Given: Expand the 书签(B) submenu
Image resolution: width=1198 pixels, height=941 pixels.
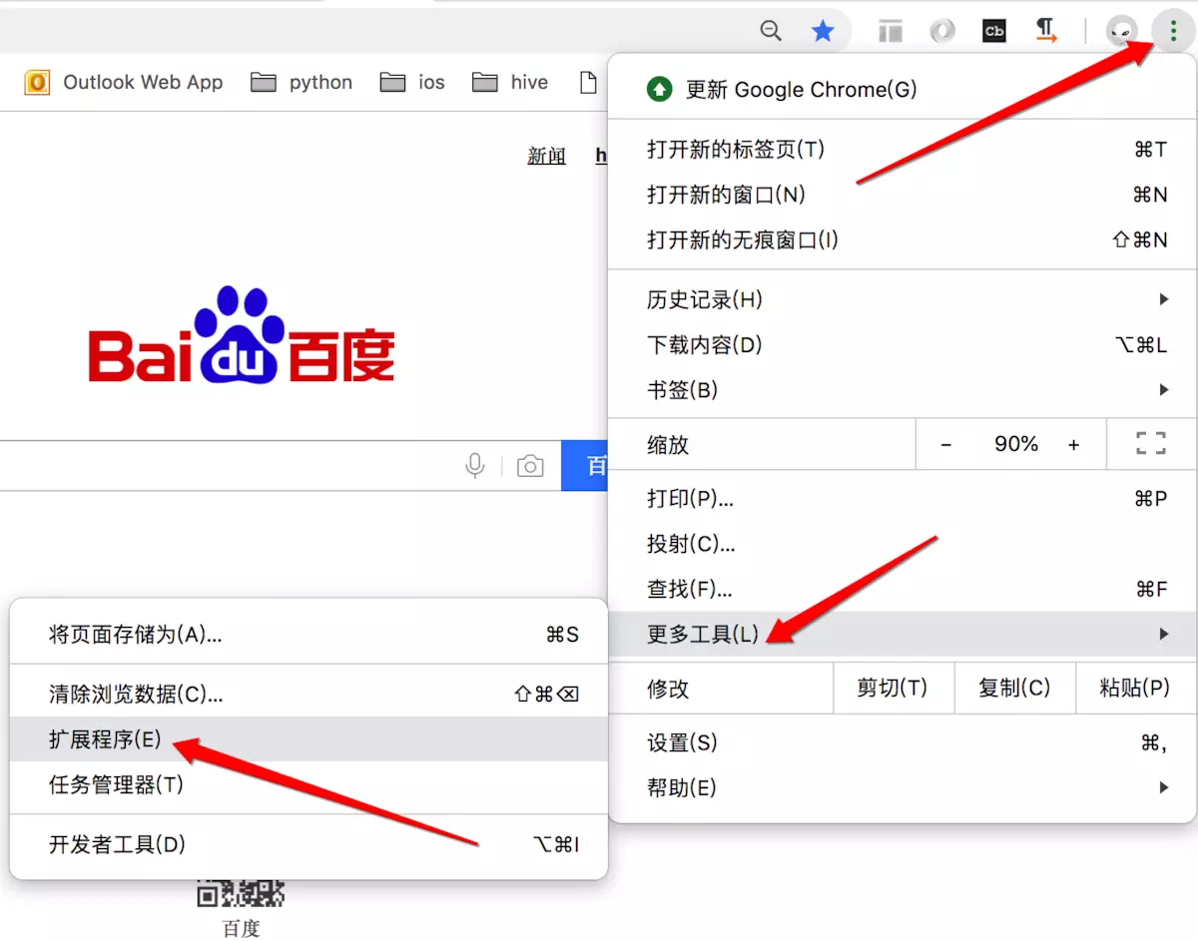Looking at the screenshot, I should click(902, 390).
